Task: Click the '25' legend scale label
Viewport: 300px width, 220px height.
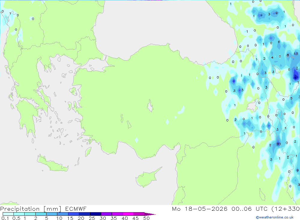Action: (92, 218)
